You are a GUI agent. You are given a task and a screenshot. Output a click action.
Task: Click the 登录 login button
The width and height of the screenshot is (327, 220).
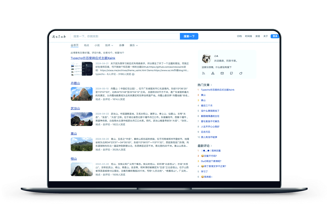tap(275, 36)
